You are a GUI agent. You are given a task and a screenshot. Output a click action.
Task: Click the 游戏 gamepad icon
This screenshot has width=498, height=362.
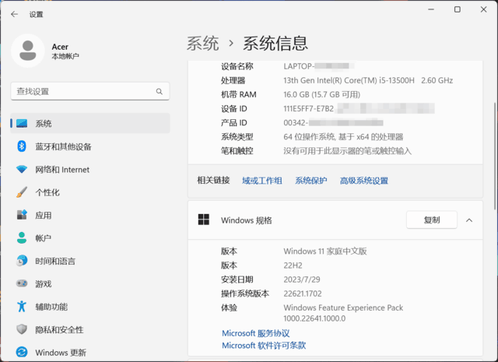click(x=22, y=283)
